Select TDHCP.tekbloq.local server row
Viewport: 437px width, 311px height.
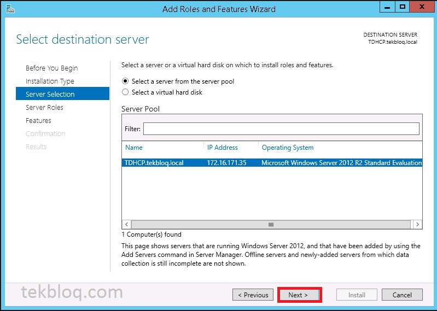click(272, 162)
